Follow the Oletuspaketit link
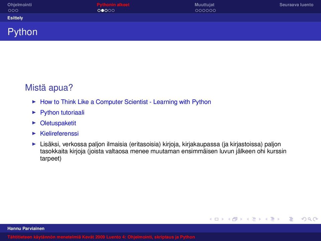 point(58,123)
